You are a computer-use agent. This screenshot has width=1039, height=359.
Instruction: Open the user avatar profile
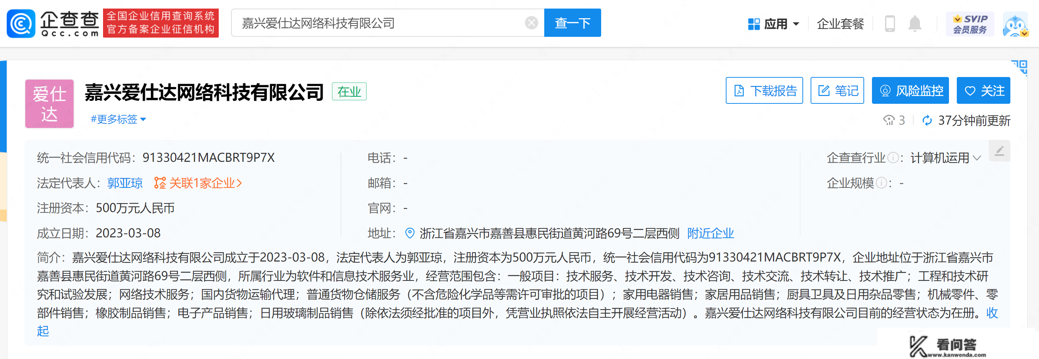[x=1016, y=24]
